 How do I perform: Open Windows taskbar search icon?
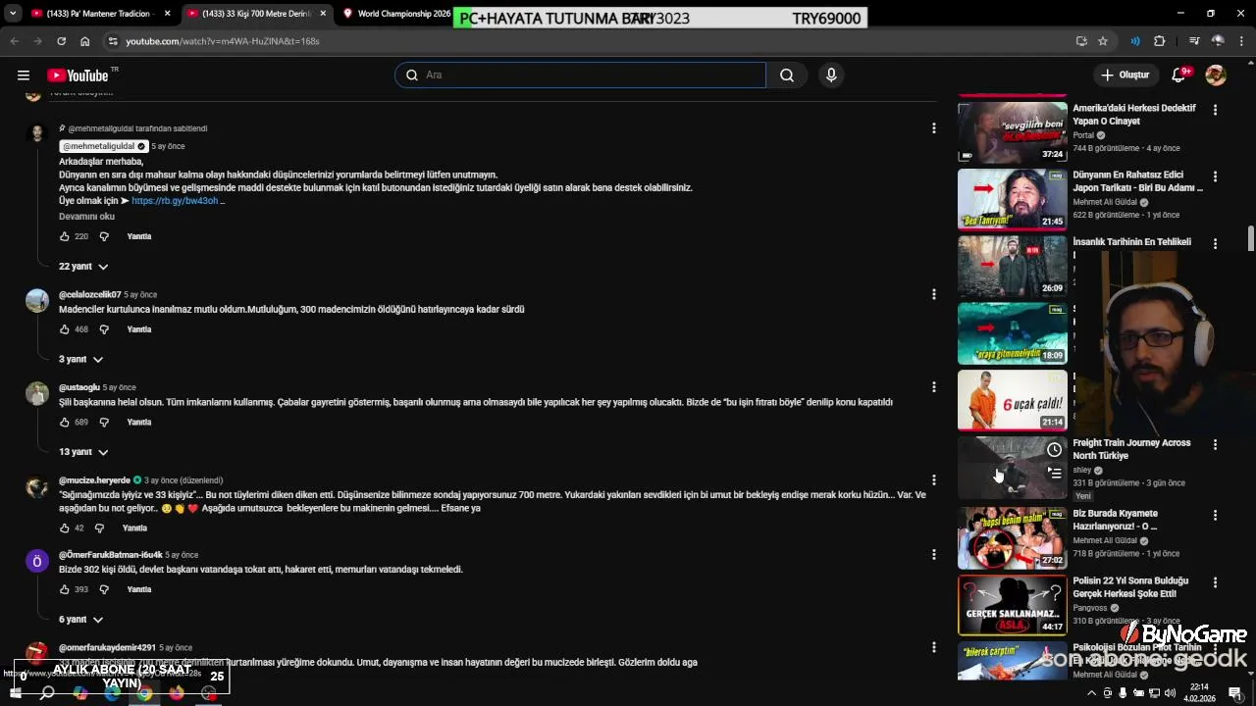point(47,693)
